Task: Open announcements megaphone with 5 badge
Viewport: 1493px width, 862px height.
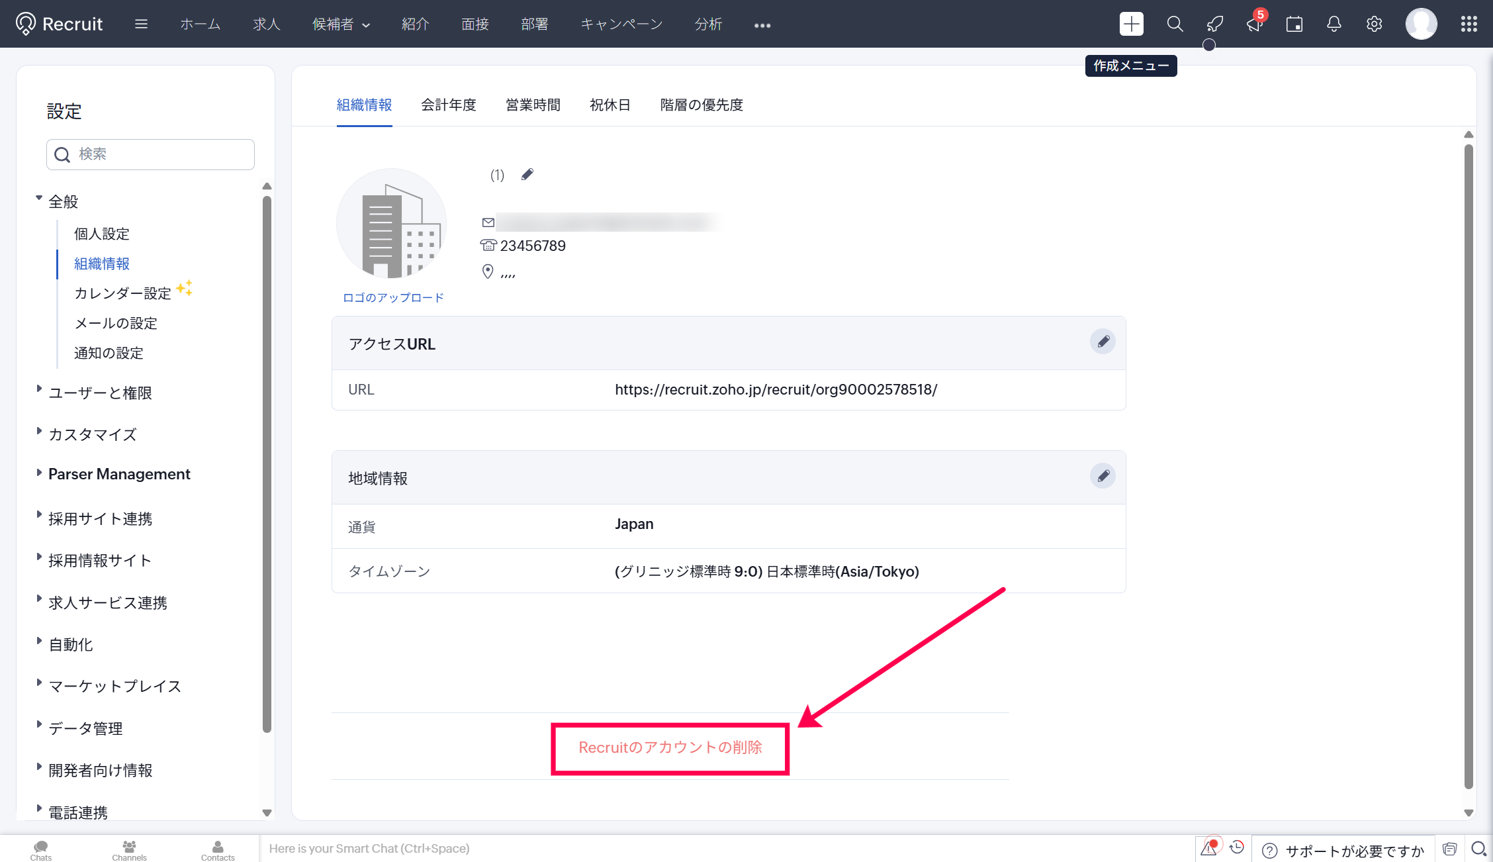Action: [x=1254, y=24]
